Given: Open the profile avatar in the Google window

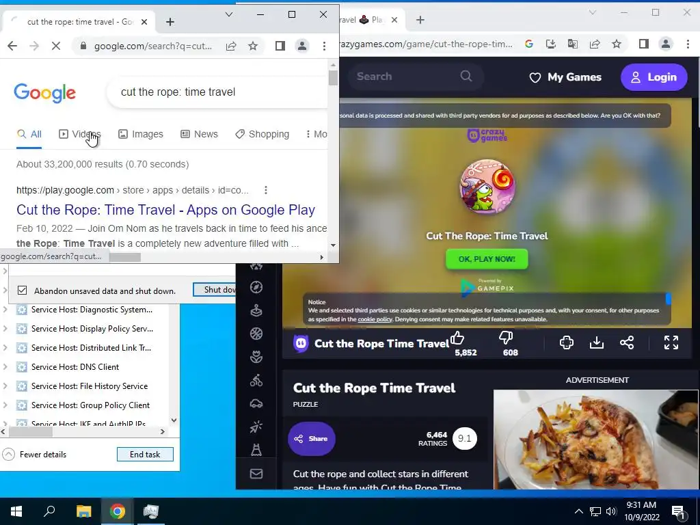Looking at the screenshot, I should click(x=302, y=46).
